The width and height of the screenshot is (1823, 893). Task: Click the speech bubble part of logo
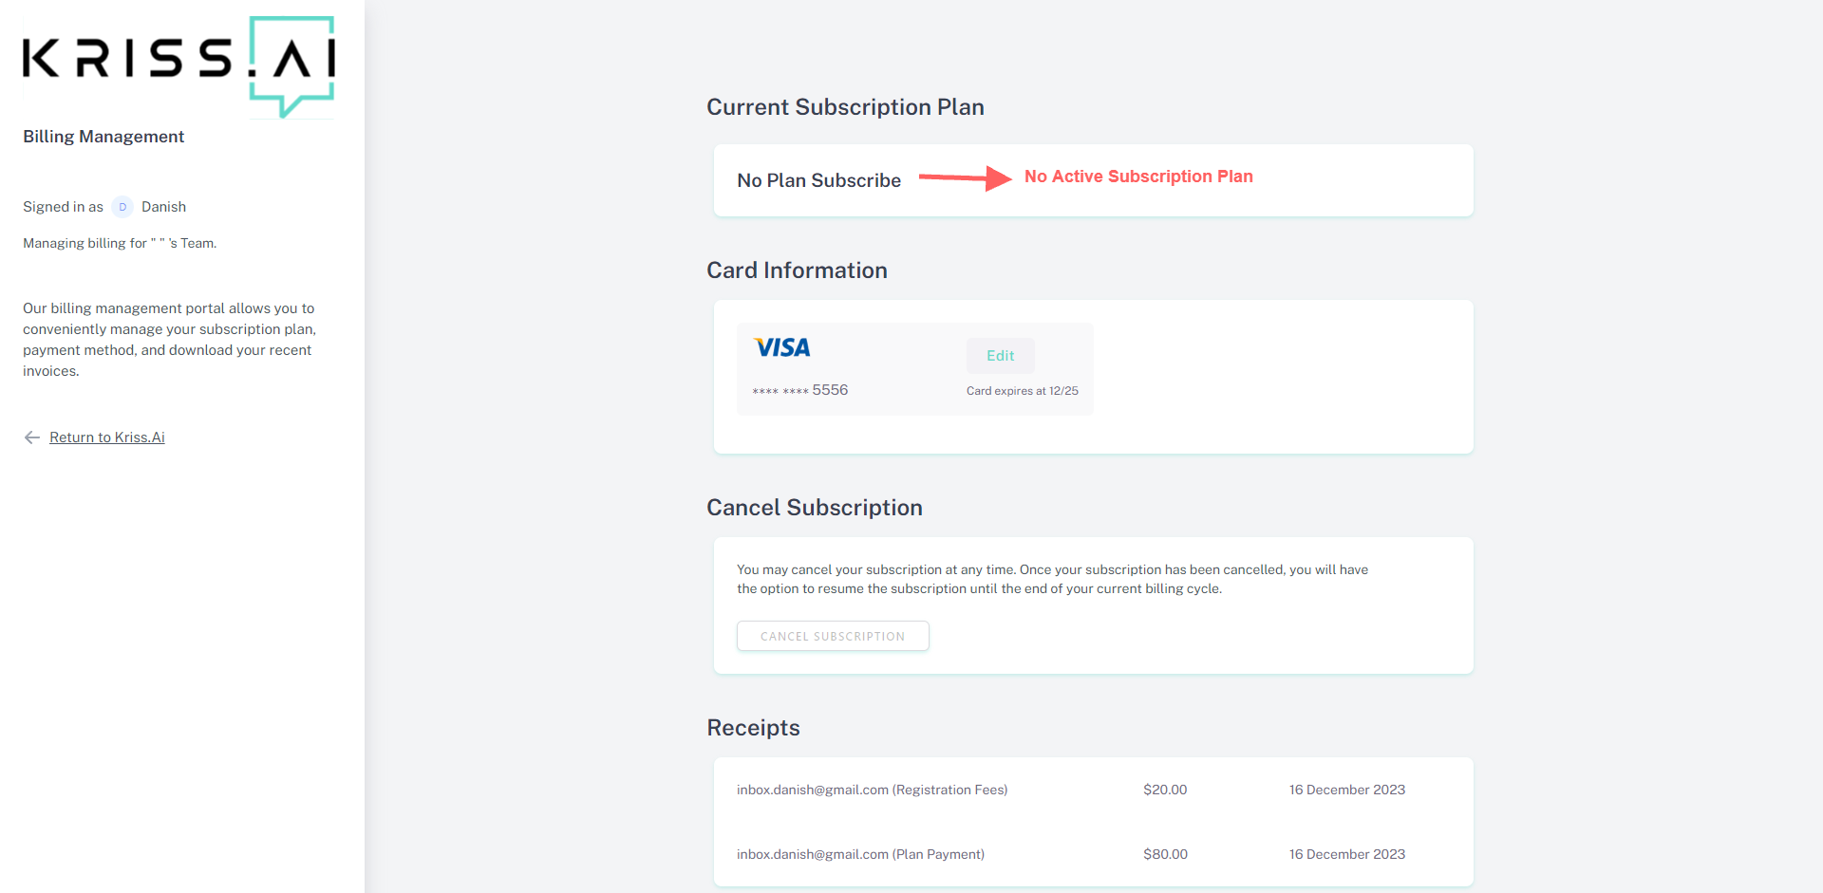[x=292, y=66]
